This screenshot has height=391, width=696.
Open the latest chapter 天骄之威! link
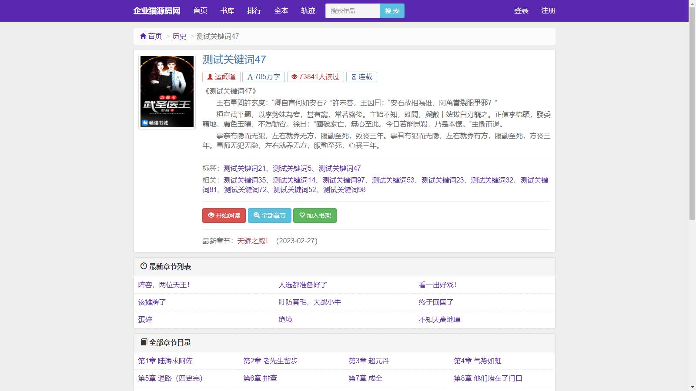coord(252,241)
